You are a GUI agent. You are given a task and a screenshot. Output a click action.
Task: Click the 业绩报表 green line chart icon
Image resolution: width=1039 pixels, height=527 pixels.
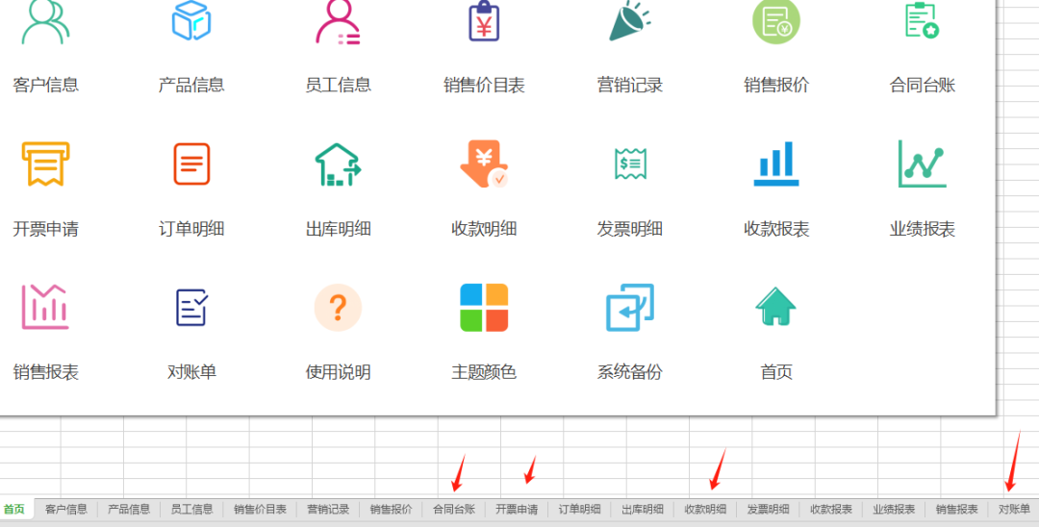click(x=922, y=163)
